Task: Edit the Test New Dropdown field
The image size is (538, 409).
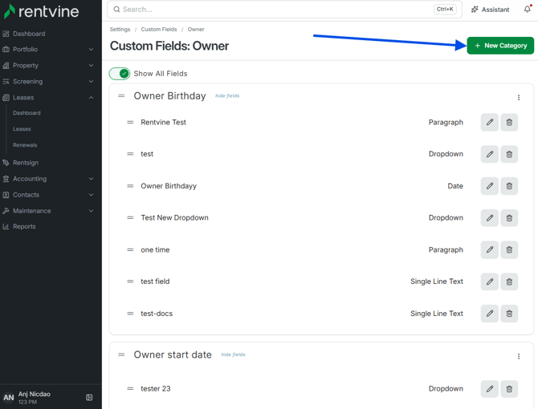Action: point(489,218)
